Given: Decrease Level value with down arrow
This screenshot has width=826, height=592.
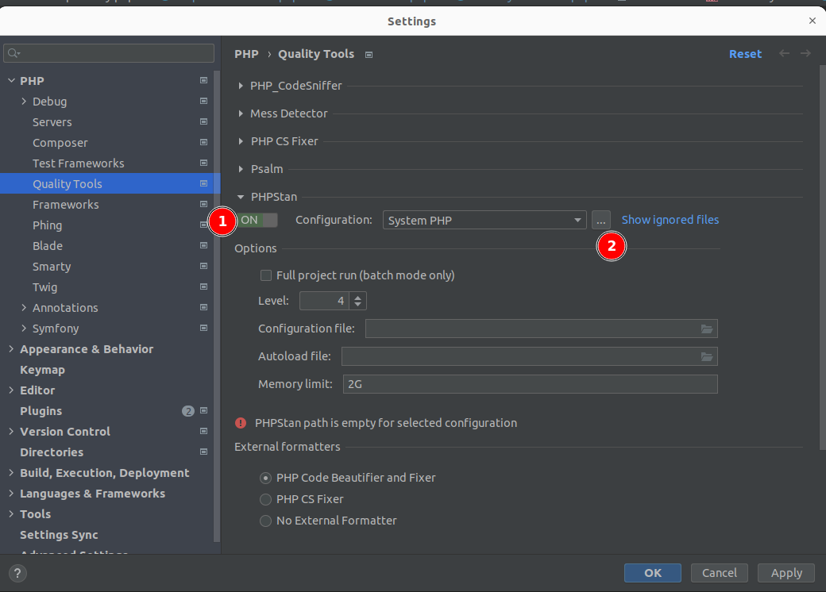Looking at the screenshot, I should (x=357, y=304).
